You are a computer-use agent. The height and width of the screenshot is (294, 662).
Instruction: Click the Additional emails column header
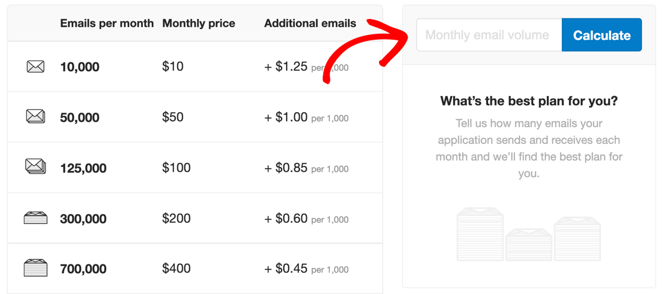tap(310, 24)
